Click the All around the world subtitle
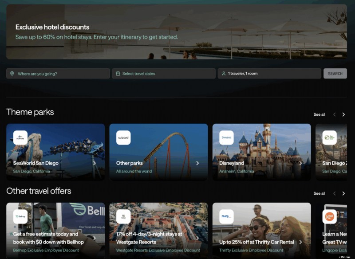Viewport: 355px width, 259px height. [x=134, y=171]
